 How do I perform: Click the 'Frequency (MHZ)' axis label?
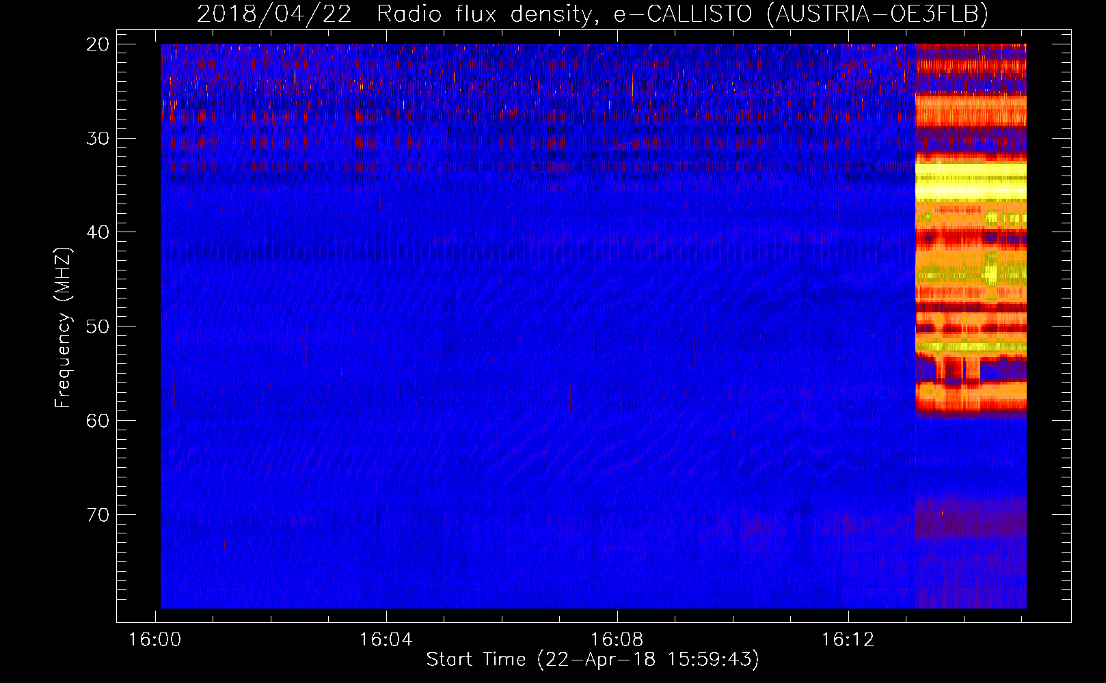(x=63, y=328)
